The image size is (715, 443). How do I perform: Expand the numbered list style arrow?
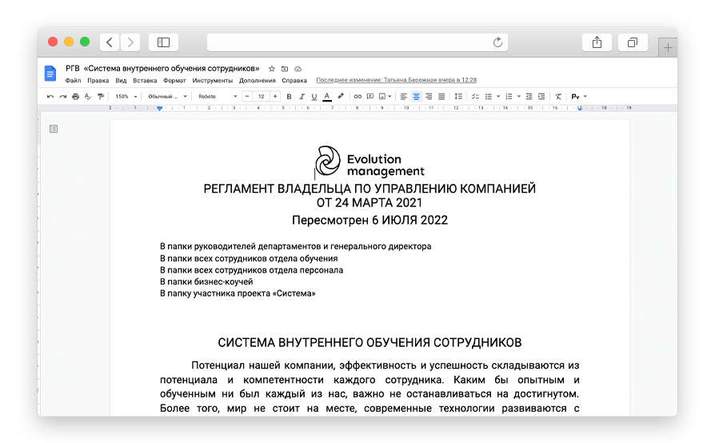pyautogui.click(x=519, y=97)
